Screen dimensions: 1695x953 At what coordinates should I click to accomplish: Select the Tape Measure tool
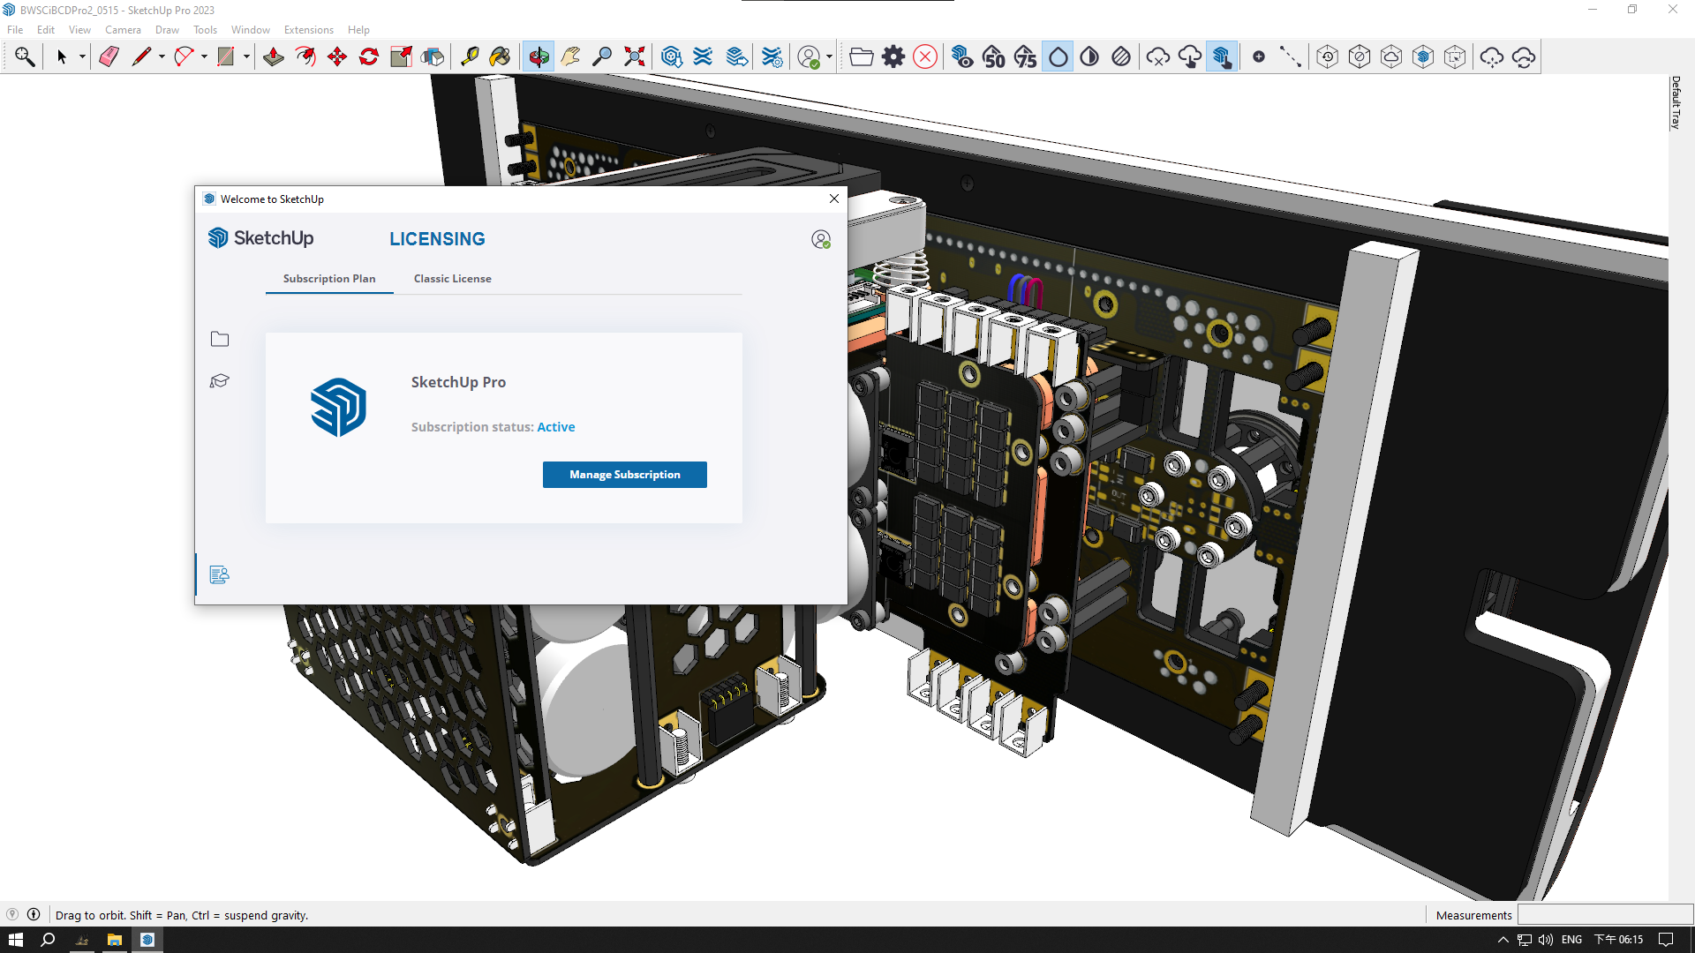click(x=470, y=57)
